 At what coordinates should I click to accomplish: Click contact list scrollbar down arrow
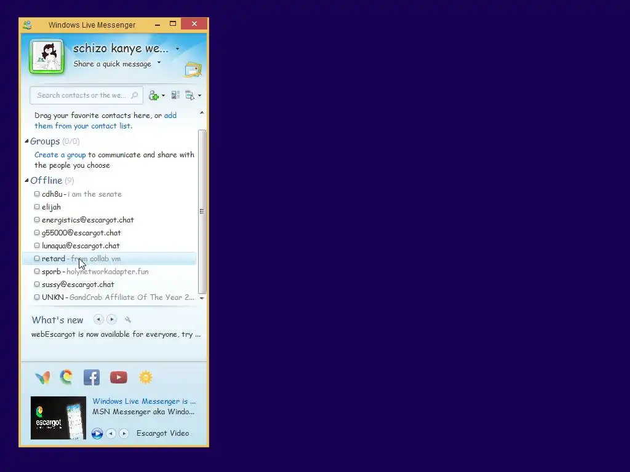[202, 298]
